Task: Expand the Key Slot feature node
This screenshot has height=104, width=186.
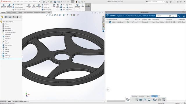Action: coord(1,51)
